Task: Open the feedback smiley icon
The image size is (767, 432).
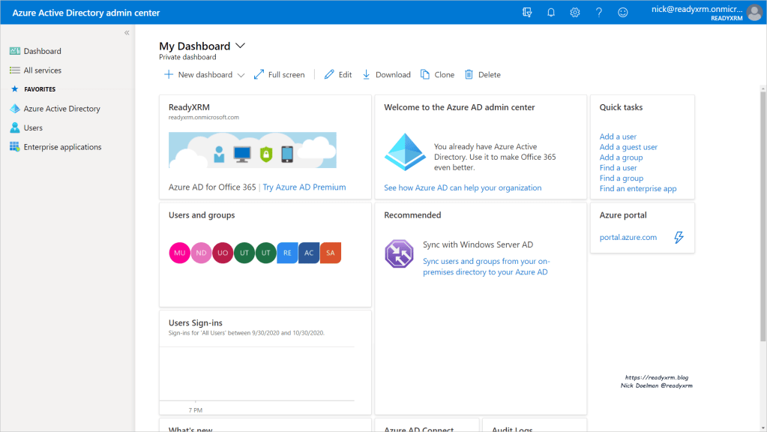Action: click(623, 13)
